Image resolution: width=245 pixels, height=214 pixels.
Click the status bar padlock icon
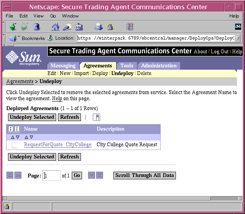(x=7, y=206)
